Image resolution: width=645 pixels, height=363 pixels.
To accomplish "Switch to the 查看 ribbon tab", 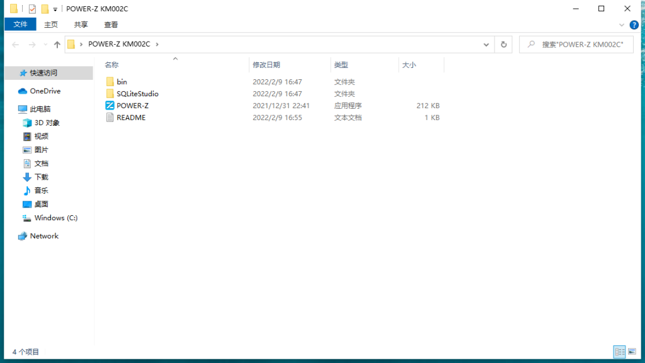I will pyautogui.click(x=111, y=25).
